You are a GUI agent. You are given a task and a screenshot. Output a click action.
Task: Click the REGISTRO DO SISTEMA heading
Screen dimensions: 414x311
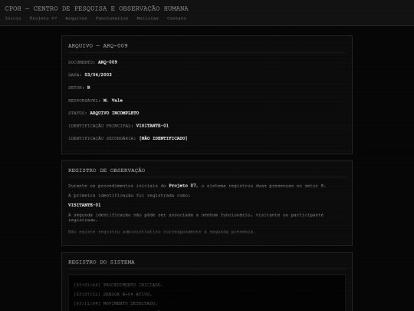click(101, 263)
